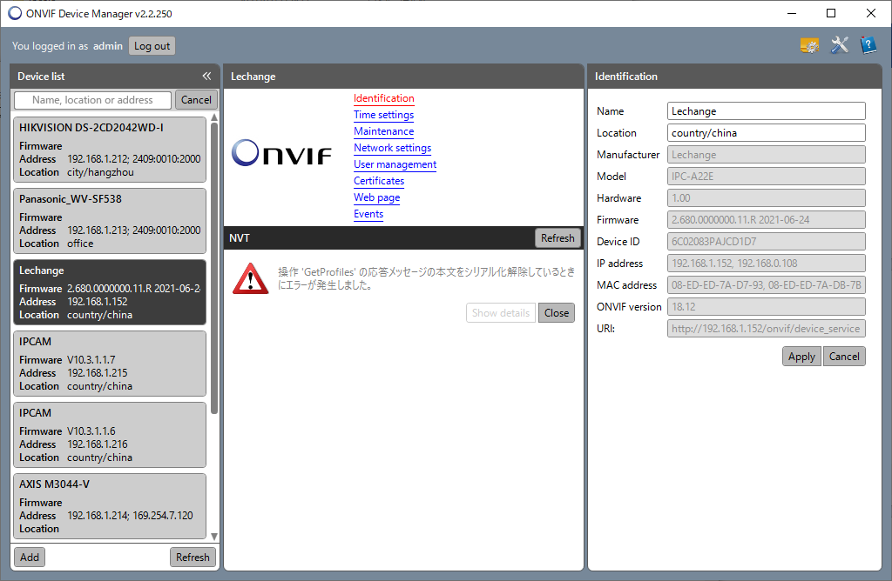Refresh the NVT section
Screen dimensions: 892x581
point(557,238)
